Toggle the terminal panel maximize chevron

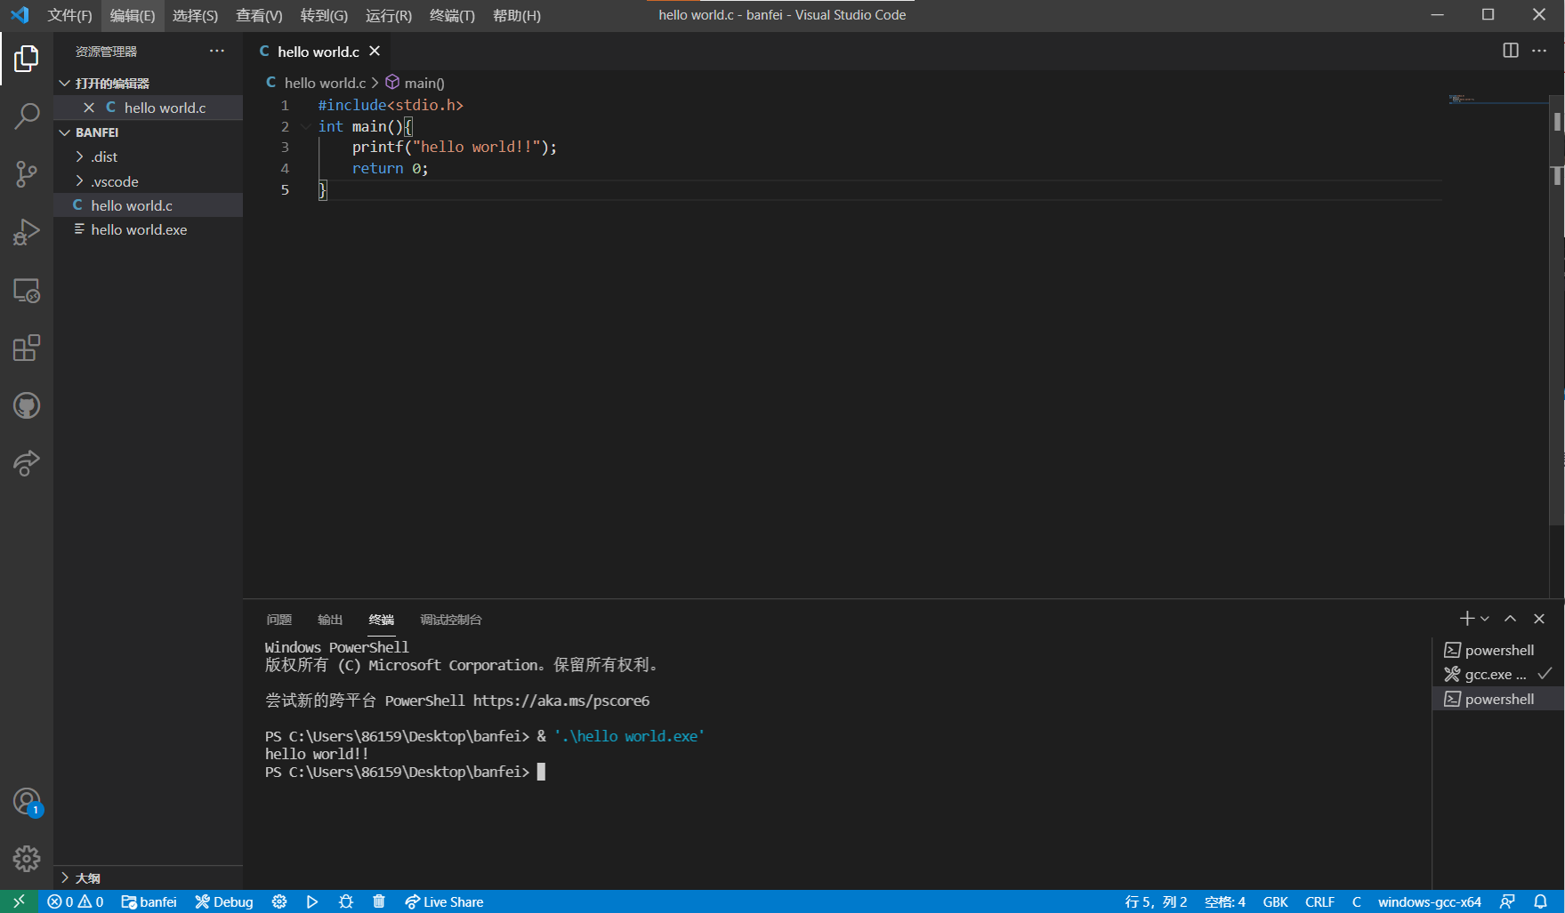(x=1510, y=618)
